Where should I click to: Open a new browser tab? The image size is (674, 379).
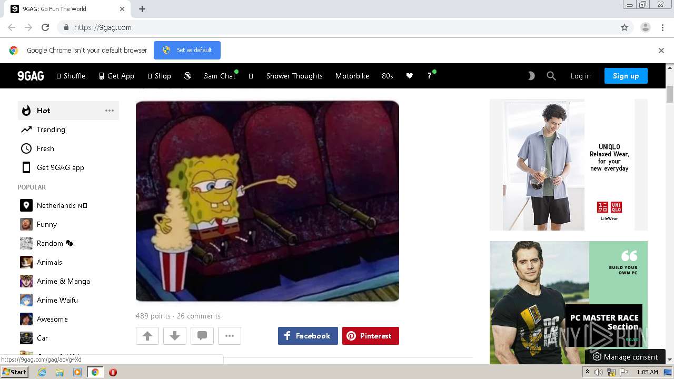pos(142,9)
